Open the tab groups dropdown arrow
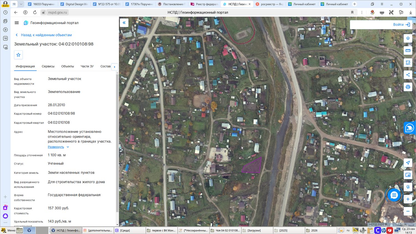Image resolution: width=416 pixels, height=234 pixels. click(x=21, y=4)
